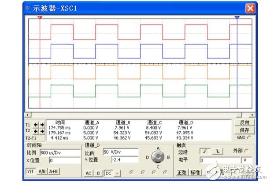Click the channel A reading 0.000 V
The image size is (270, 184).
point(91,128)
